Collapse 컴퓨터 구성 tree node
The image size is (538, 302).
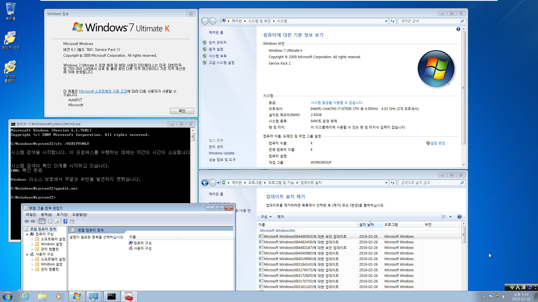pos(27,234)
